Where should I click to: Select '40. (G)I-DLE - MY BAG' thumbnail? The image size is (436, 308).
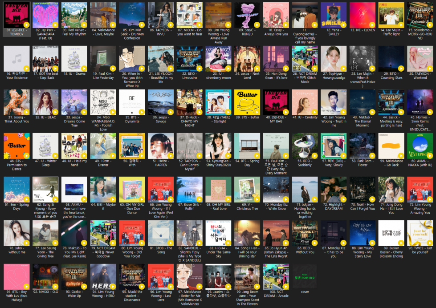click(x=276, y=102)
